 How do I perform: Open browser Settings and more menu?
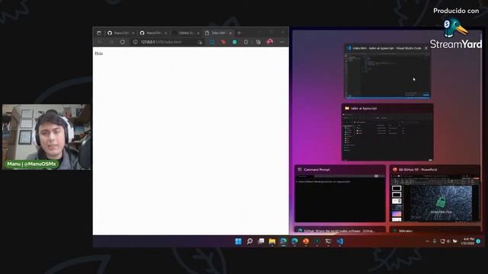281,42
